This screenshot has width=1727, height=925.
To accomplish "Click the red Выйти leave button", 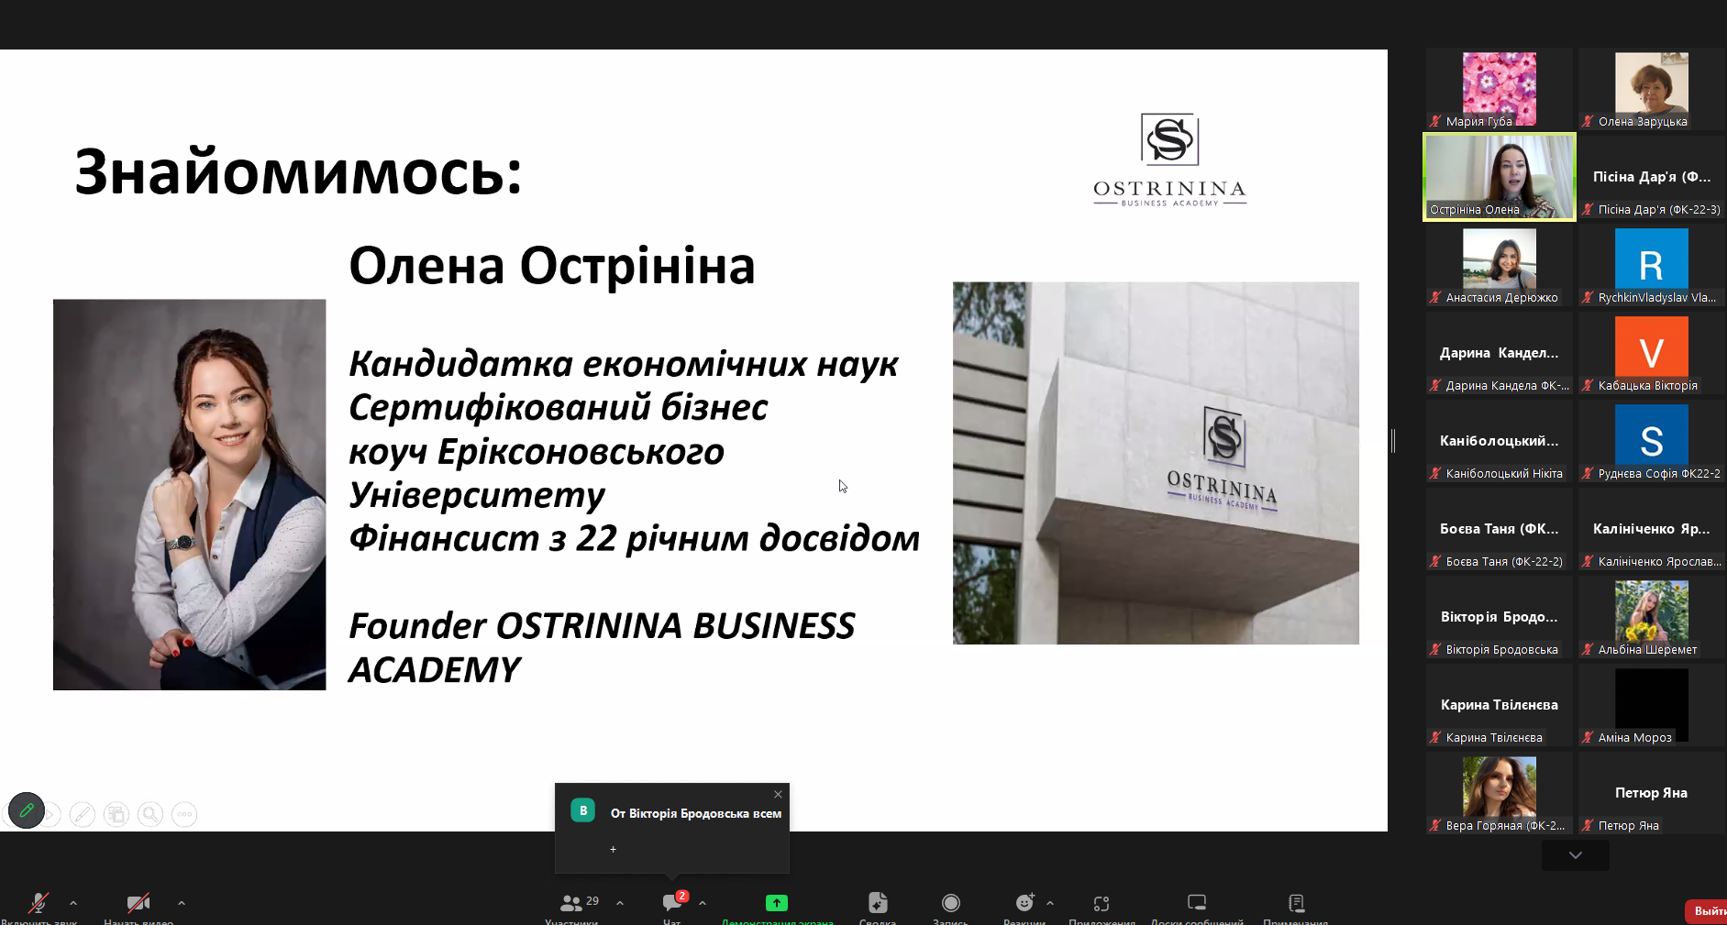I will 1707,911.
